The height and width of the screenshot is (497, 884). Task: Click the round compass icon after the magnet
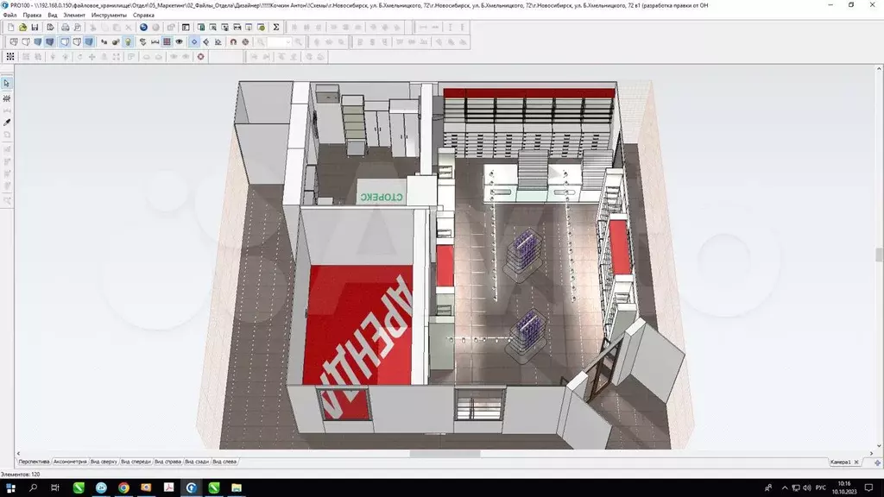(x=245, y=41)
